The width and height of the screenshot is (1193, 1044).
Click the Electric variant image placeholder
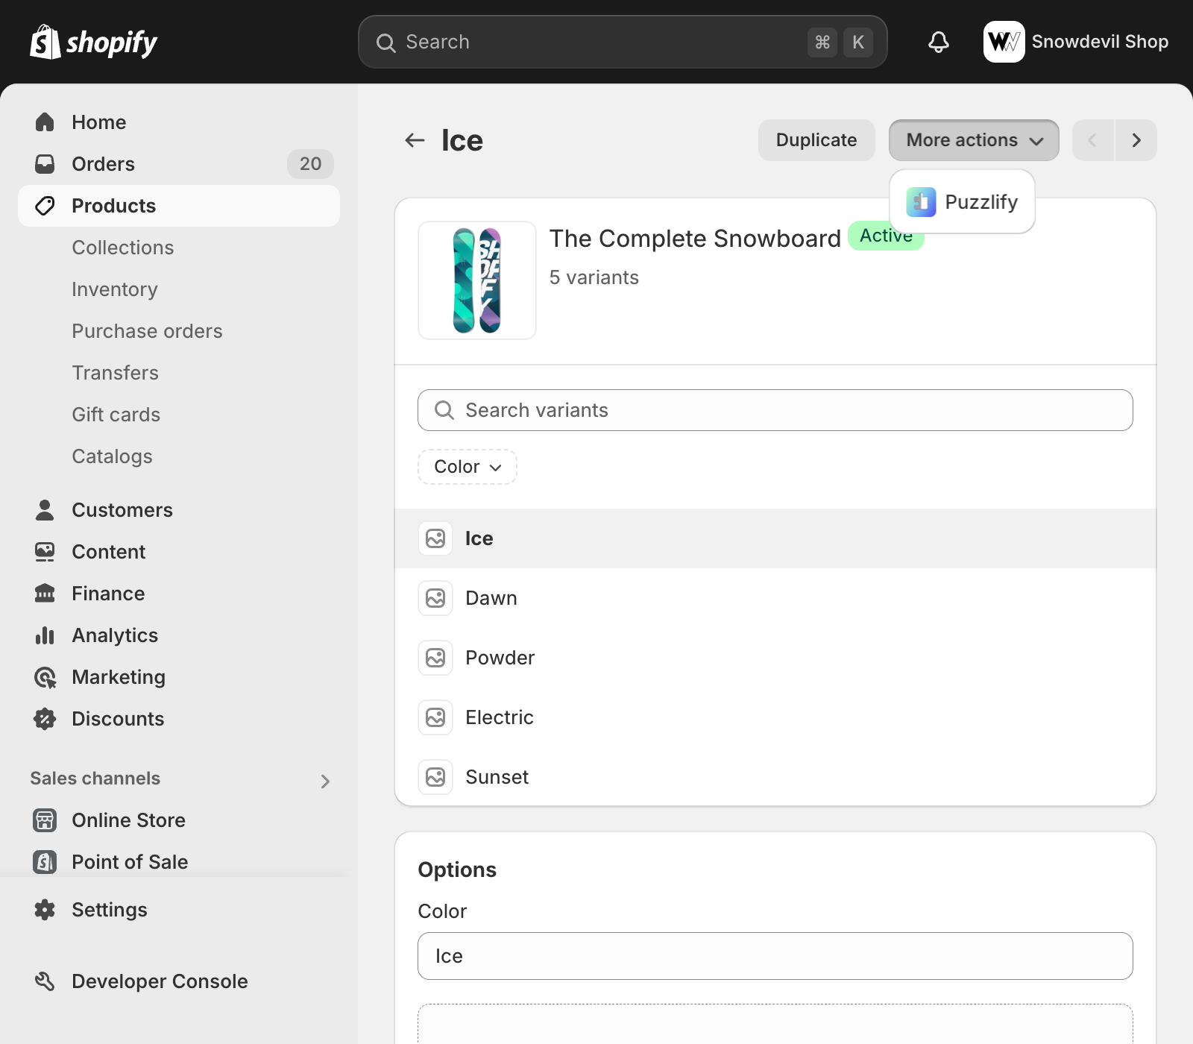[x=435, y=717]
